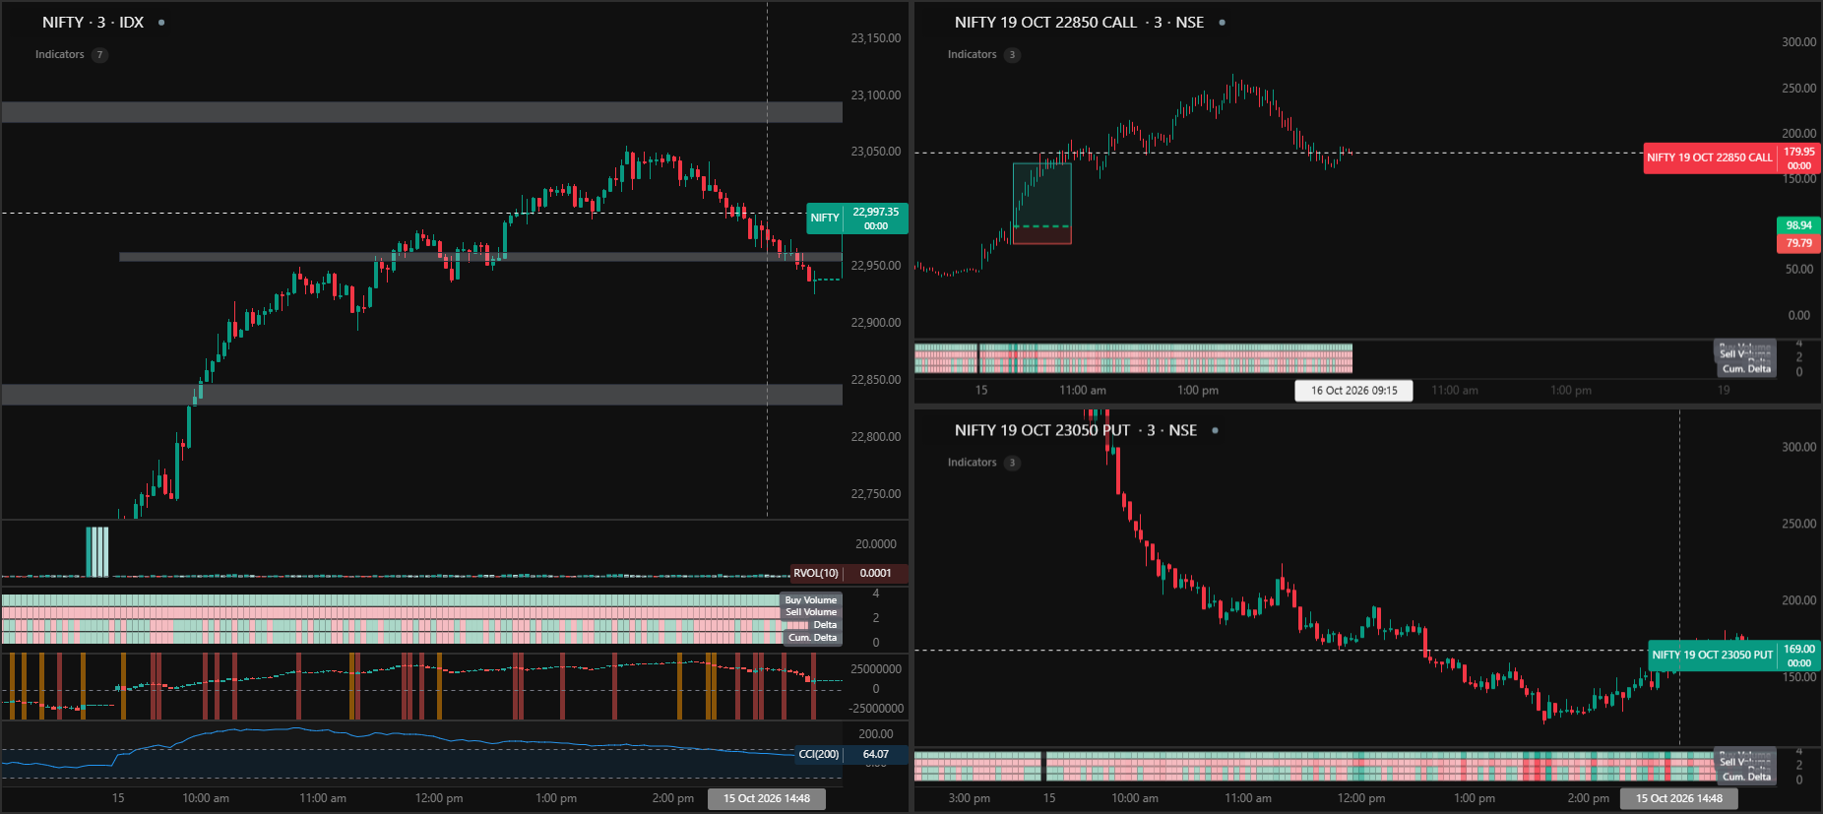Click 16 Oct 2026 09:15 time label on CALL chart
The width and height of the screenshot is (1823, 814).
click(x=1353, y=391)
